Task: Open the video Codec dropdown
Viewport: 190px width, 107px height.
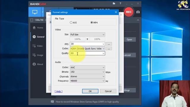Action: coord(87,49)
